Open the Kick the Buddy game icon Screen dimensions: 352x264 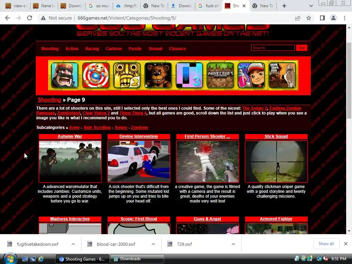(96, 75)
